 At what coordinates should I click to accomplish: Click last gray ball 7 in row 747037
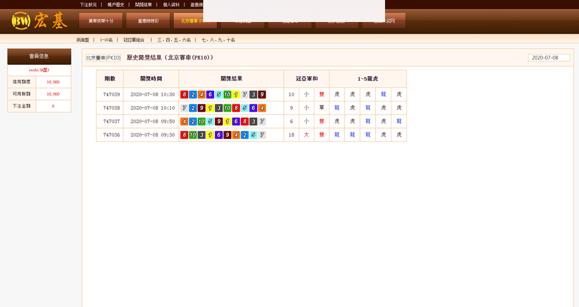262,122
